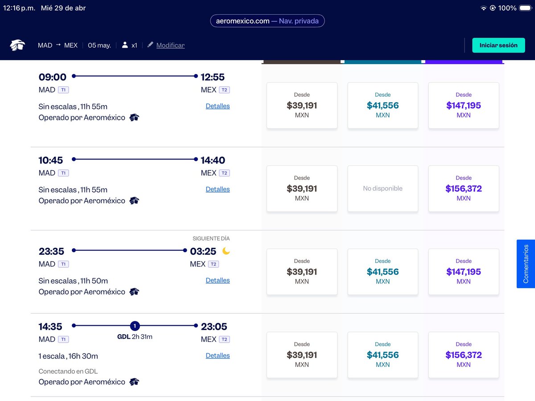535x401 pixels.
Task: Click No disponible card for 10:45 flight
Action: click(383, 188)
